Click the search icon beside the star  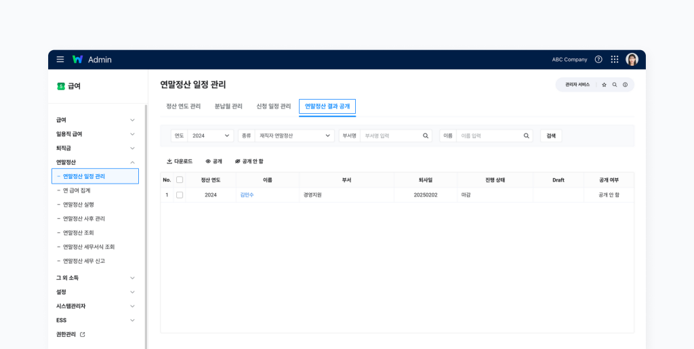point(615,85)
